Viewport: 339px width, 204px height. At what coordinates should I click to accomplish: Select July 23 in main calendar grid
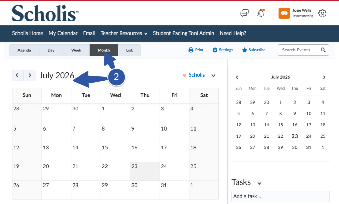point(145,171)
